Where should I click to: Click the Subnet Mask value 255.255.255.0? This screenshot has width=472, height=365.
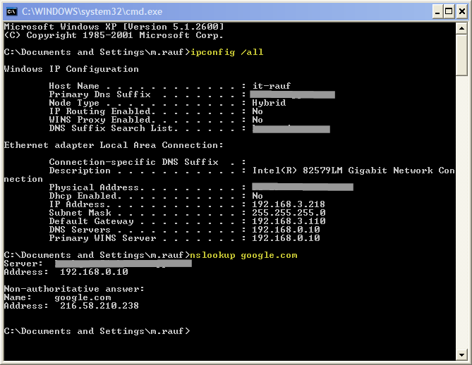coord(289,213)
